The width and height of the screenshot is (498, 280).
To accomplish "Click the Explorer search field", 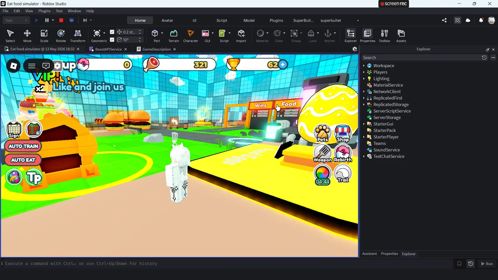I will (421, 58).
